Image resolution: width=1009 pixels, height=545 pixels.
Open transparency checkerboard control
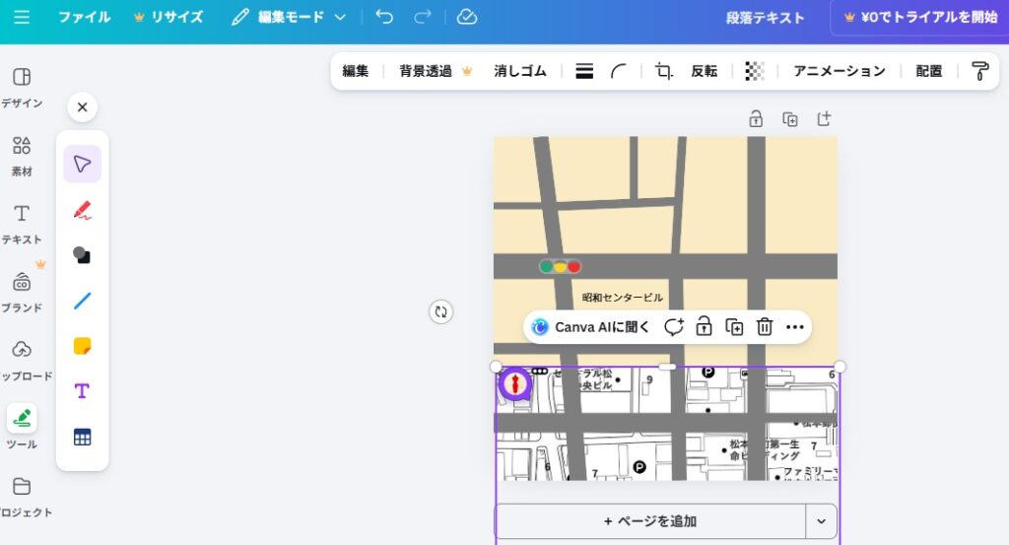[x=754, y=71]
